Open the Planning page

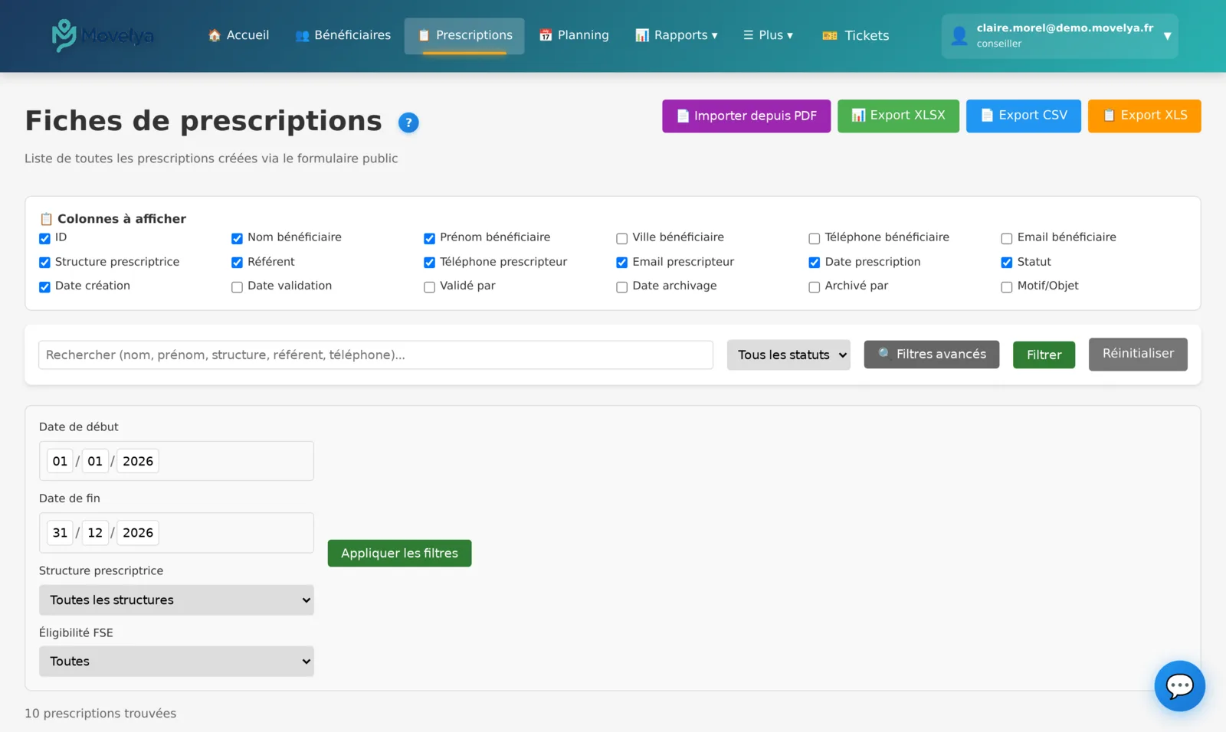click(574, 35)
